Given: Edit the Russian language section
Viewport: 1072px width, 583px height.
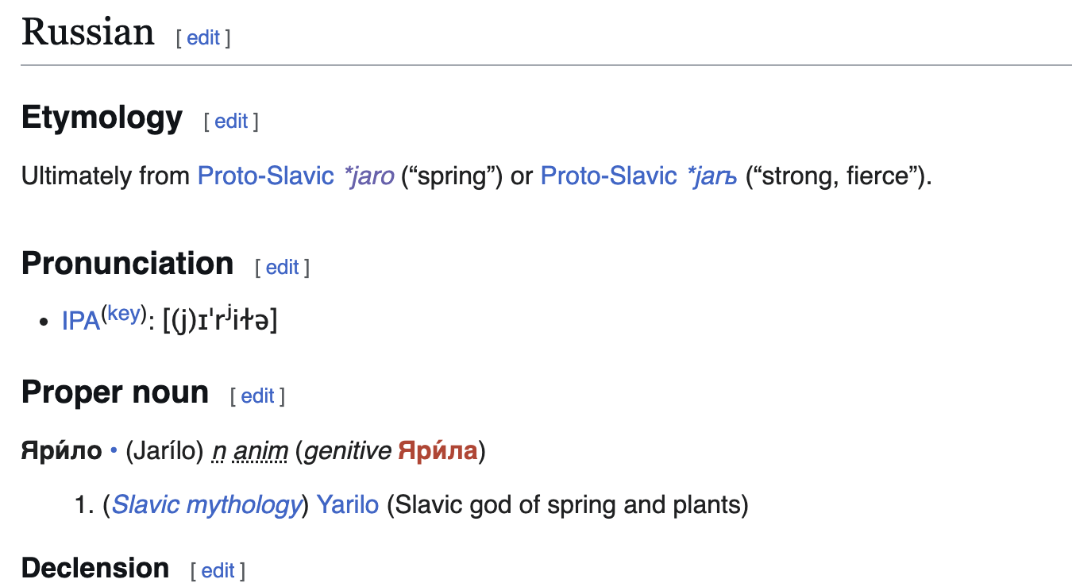Looking at the screenshot, I should click(x=203, y=37).
